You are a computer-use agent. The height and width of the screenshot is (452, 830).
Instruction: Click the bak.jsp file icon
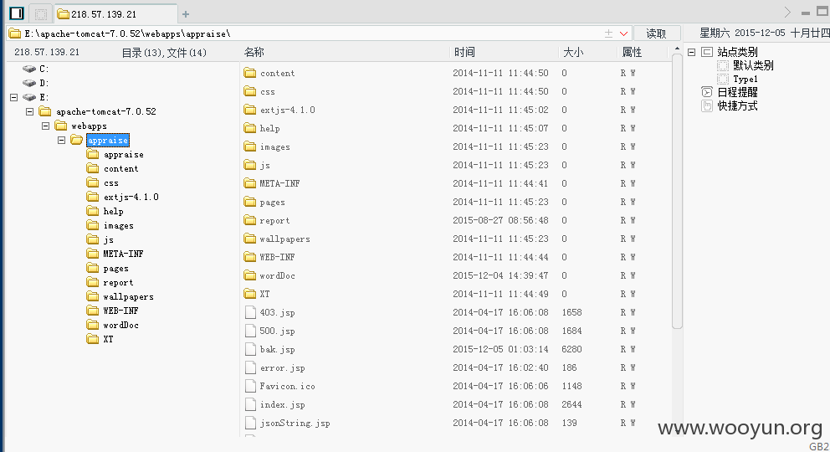click(x=250, y=349)
